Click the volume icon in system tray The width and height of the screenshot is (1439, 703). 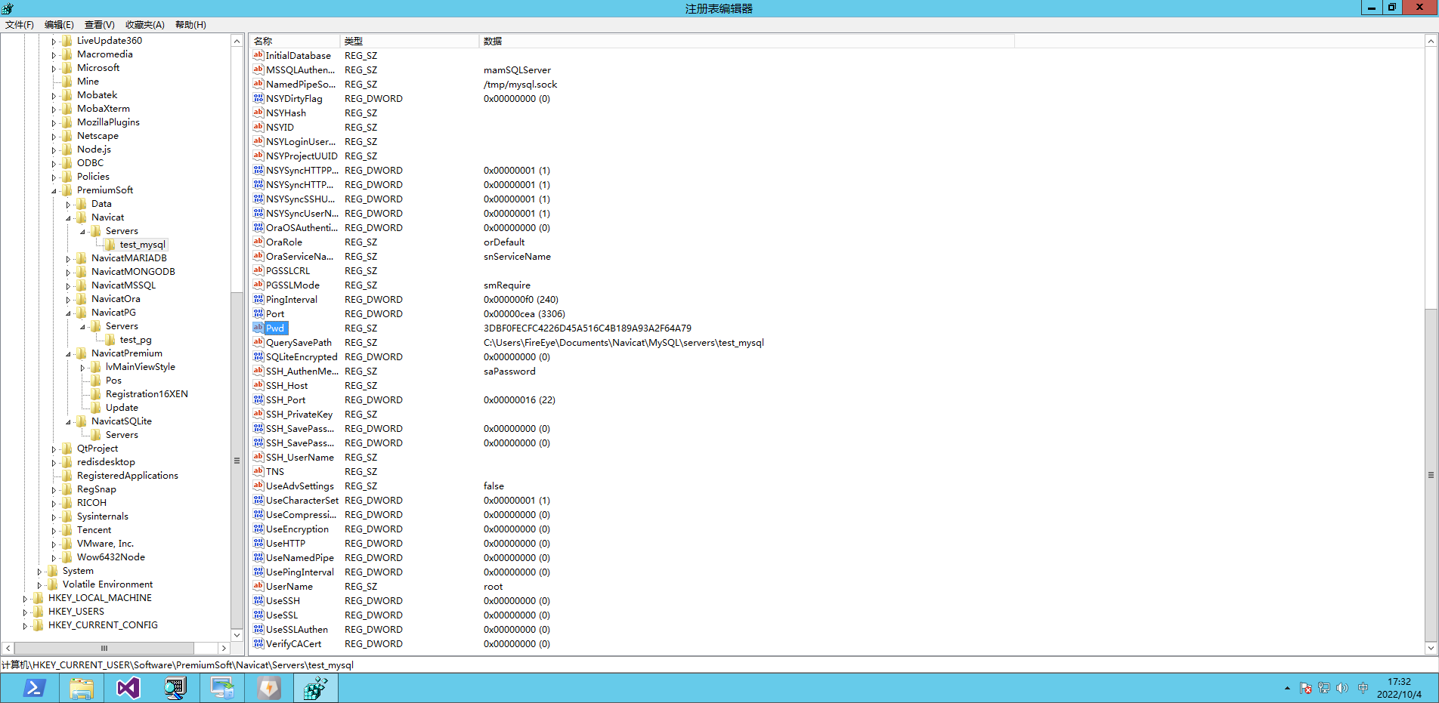pos(1342,688)
